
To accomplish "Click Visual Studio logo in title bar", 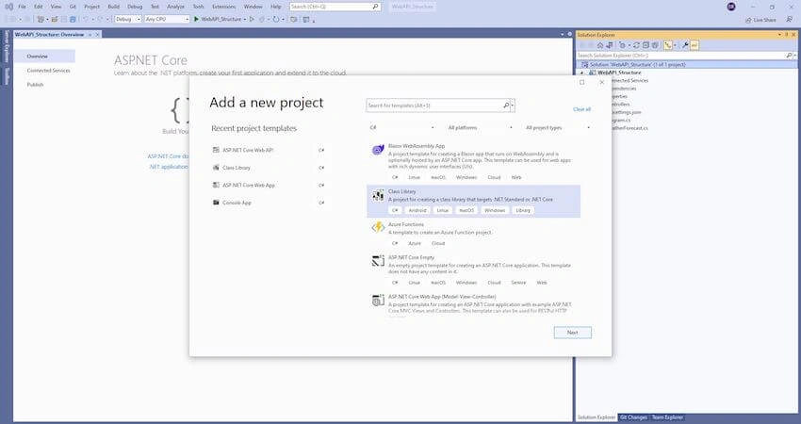I will tap(9, 7).
